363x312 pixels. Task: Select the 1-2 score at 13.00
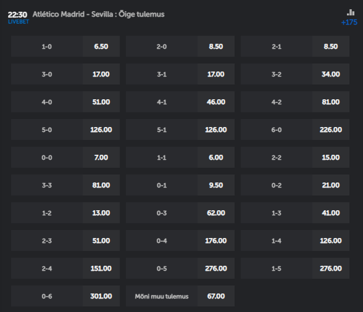click(65, 213)
